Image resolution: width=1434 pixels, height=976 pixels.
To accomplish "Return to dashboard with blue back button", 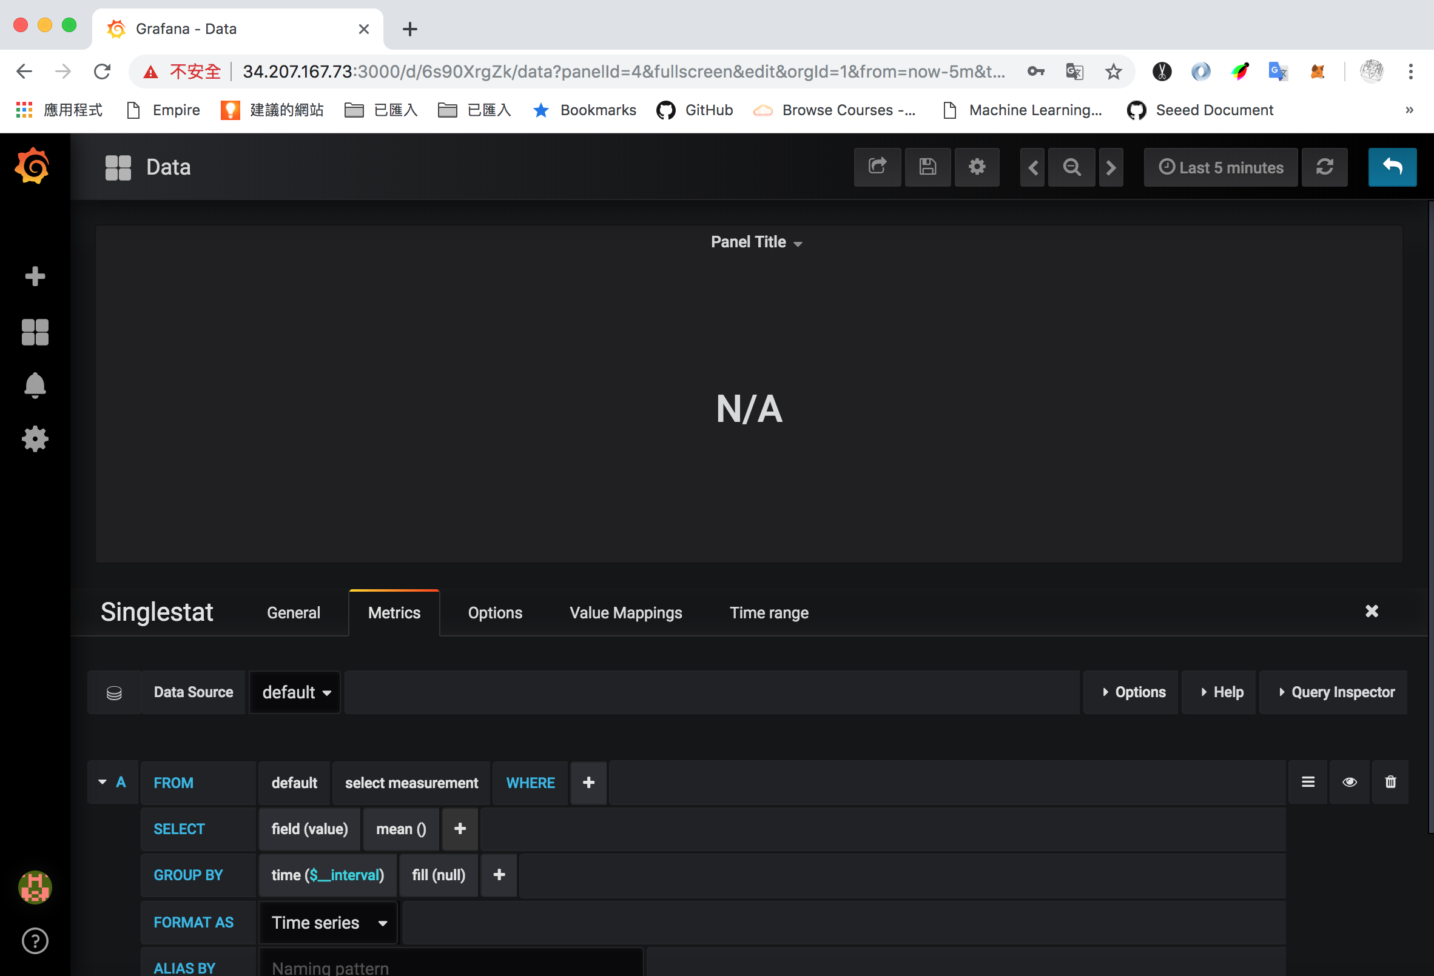I will (1392, 167).
